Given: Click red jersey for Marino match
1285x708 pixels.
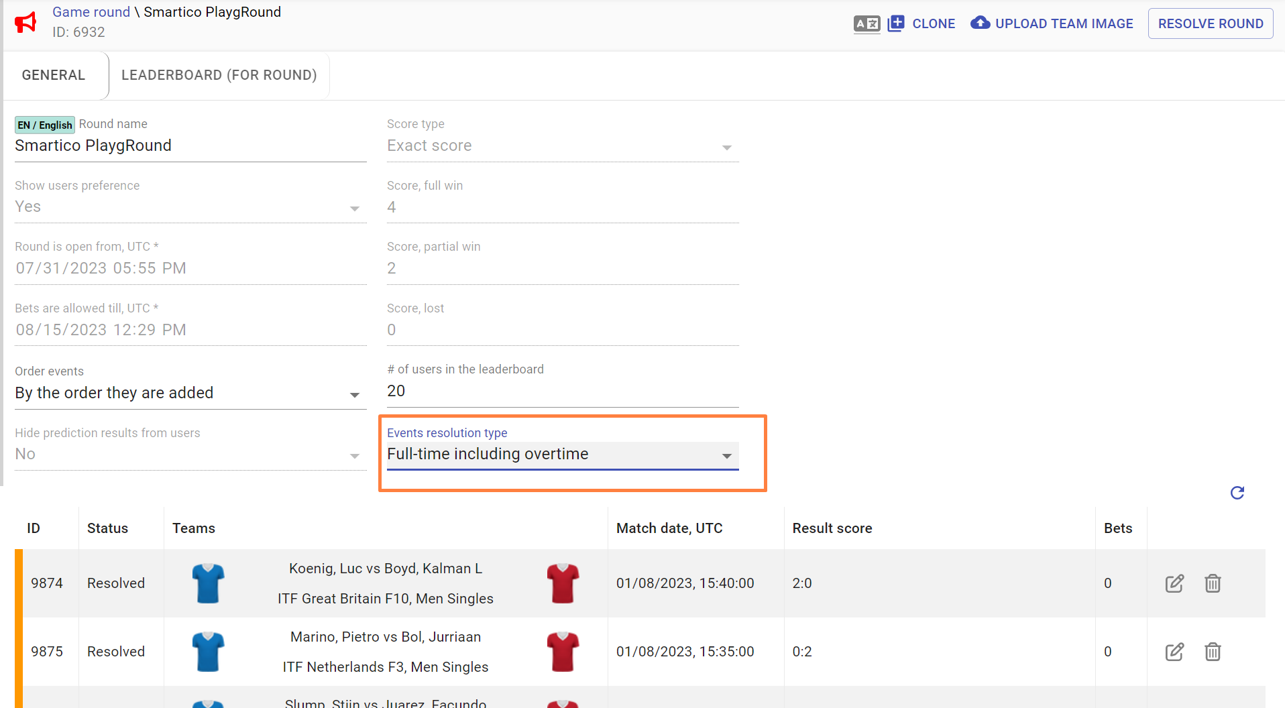Looking at the screenshot, I should (563, 652).
